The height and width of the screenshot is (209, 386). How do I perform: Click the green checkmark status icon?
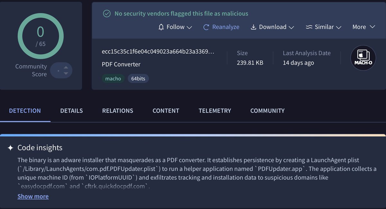click(x=106, y=14)
